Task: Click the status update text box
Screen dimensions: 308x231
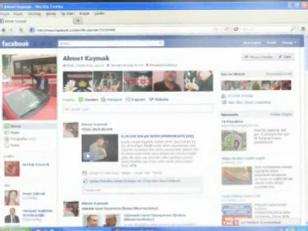Action: 138,109
